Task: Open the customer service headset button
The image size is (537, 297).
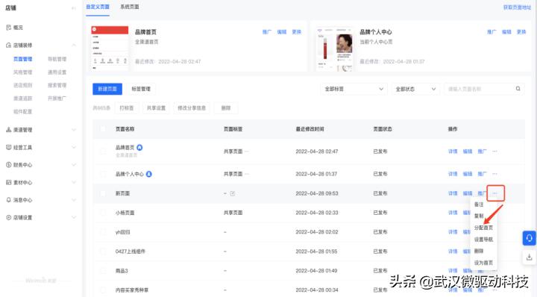Action: 529,238
